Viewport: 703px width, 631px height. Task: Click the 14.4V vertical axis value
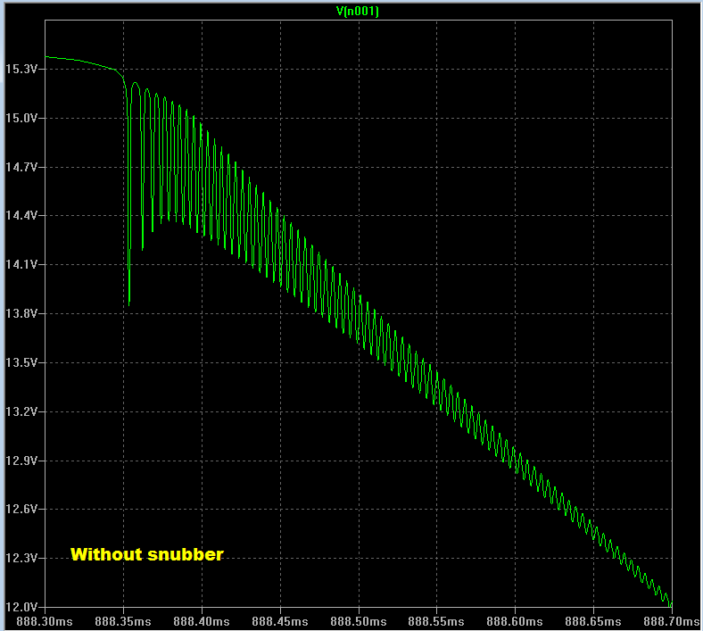coord(20,215)
